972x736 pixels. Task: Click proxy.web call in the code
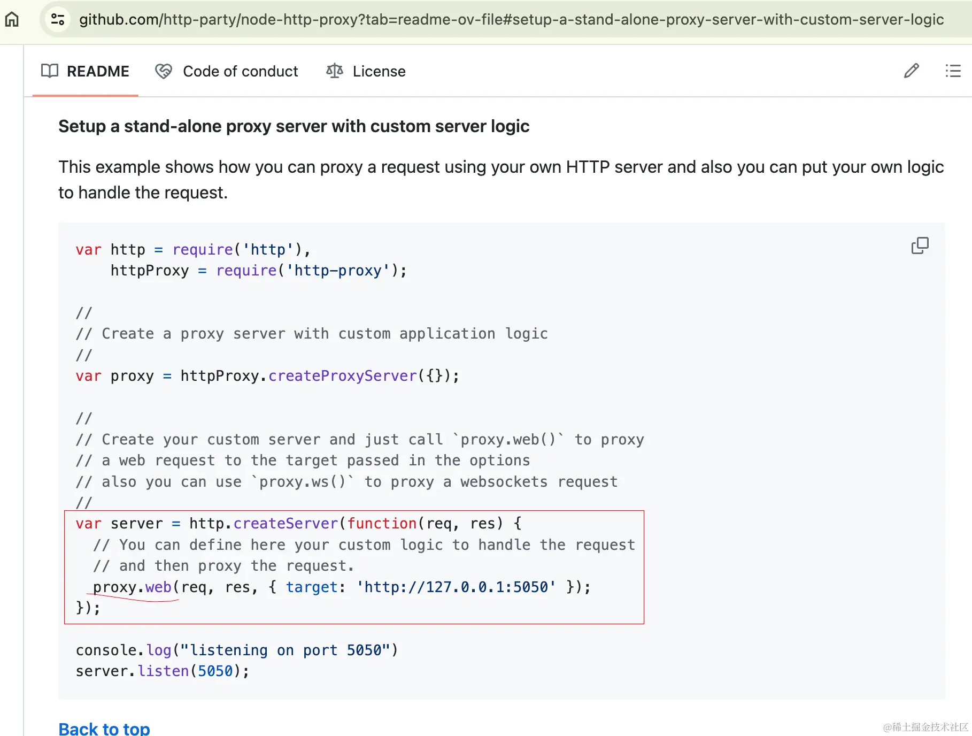click(132, 587)
